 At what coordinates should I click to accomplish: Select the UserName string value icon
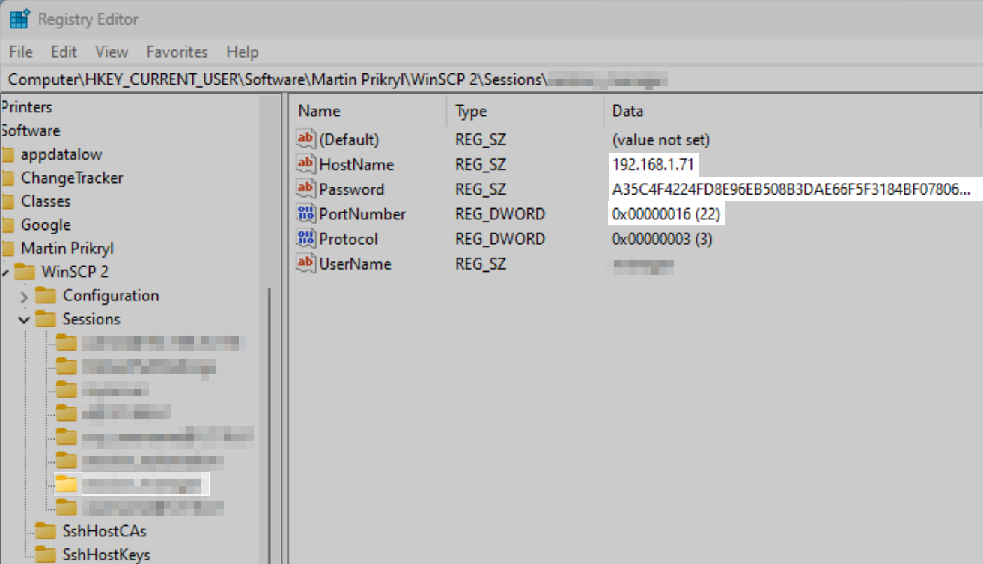coord(305,264)
